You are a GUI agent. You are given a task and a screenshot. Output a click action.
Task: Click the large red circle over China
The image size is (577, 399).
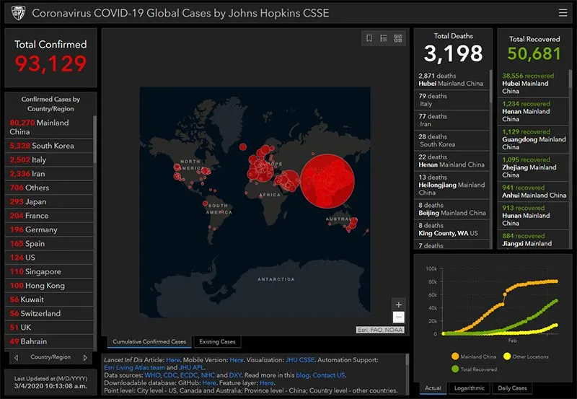[329, 179]
